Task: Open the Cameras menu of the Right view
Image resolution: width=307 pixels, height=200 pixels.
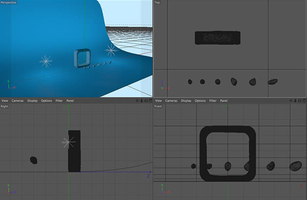Action: point(17,101)
